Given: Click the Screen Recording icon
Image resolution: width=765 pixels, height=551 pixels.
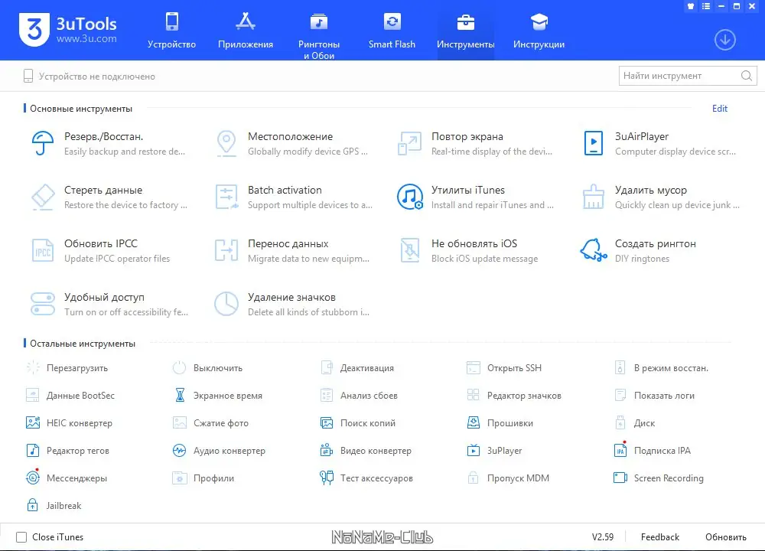Looking at the screenshot, I should click(x=620, y=478).
